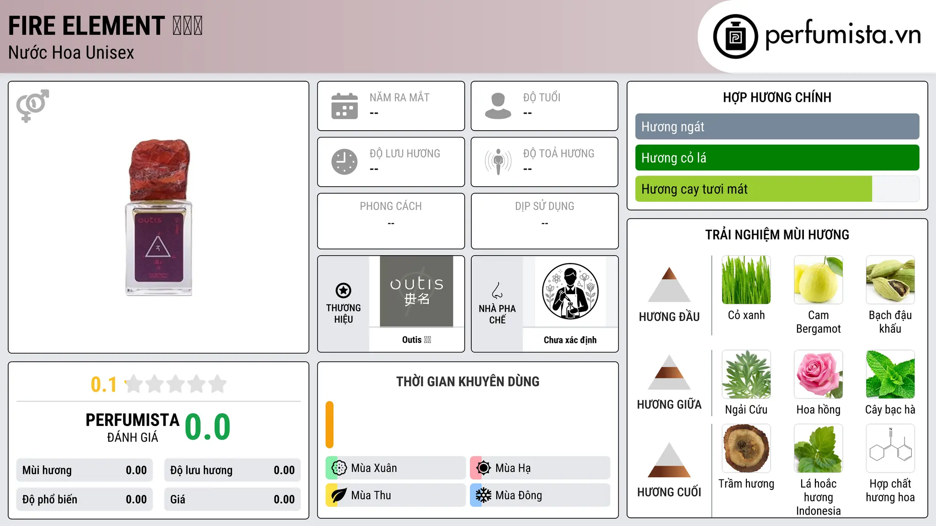Click the Hương cỏ lá accord bar
This screenshot has width=936, height=526.
point(777,158)
